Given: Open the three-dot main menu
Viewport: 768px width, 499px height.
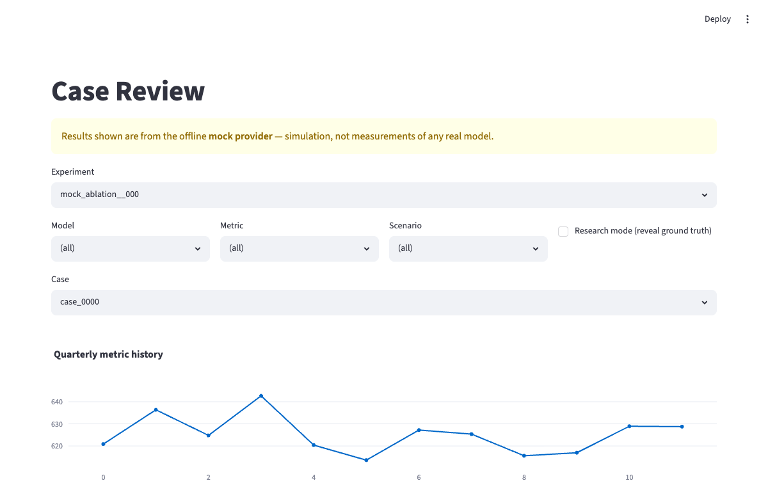Looking at the screenshot, I should point(748,19).
